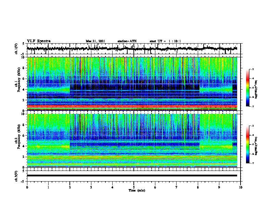Click the "2" kHz tick on ch.2 frequency axis
Screen dimensions: 271x210
click(x=24, y=157)
